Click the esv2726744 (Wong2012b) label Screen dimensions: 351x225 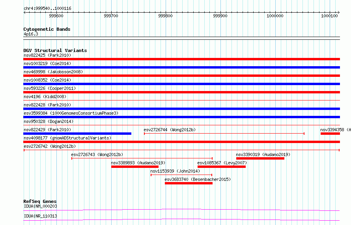[x=170, y=130]
